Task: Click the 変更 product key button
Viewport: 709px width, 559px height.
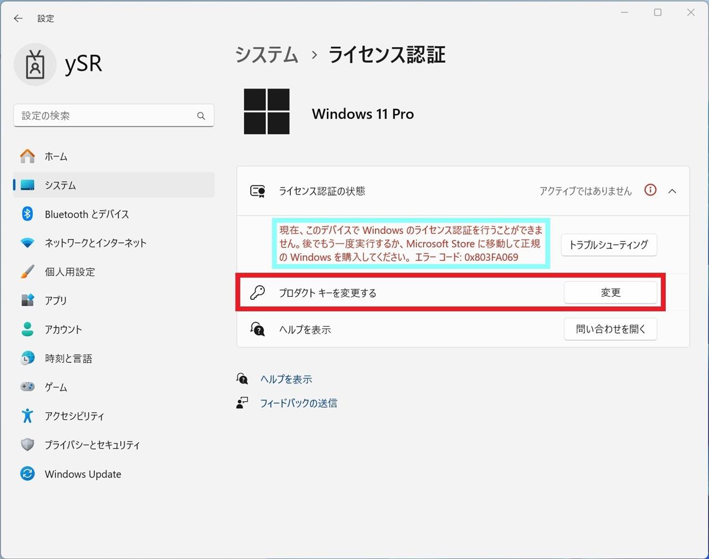Action: click(610, 293)
